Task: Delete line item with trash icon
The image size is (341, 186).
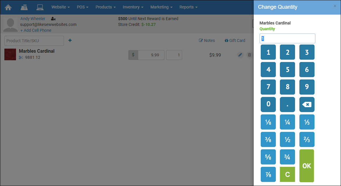Action: click(249, 55)
